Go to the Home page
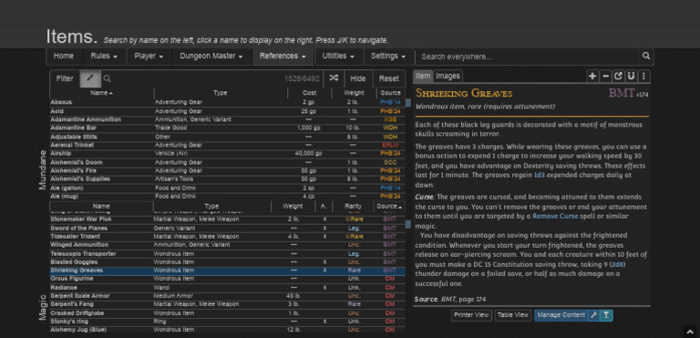The image size is (700, 338). 64,56
